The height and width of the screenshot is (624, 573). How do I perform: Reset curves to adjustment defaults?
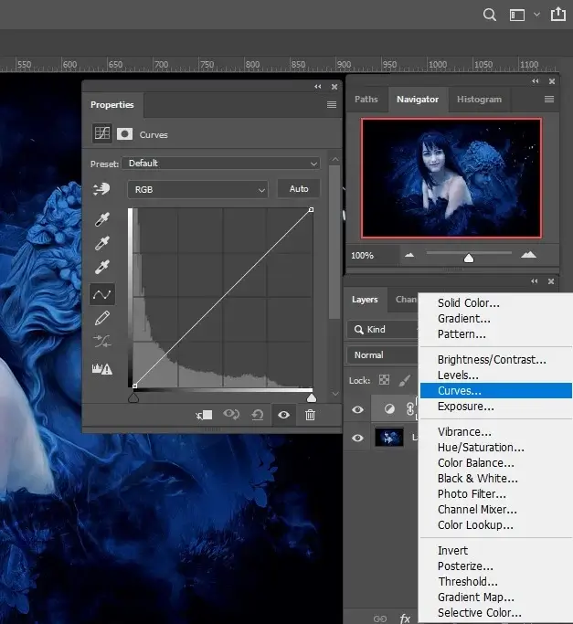[257, 415]
